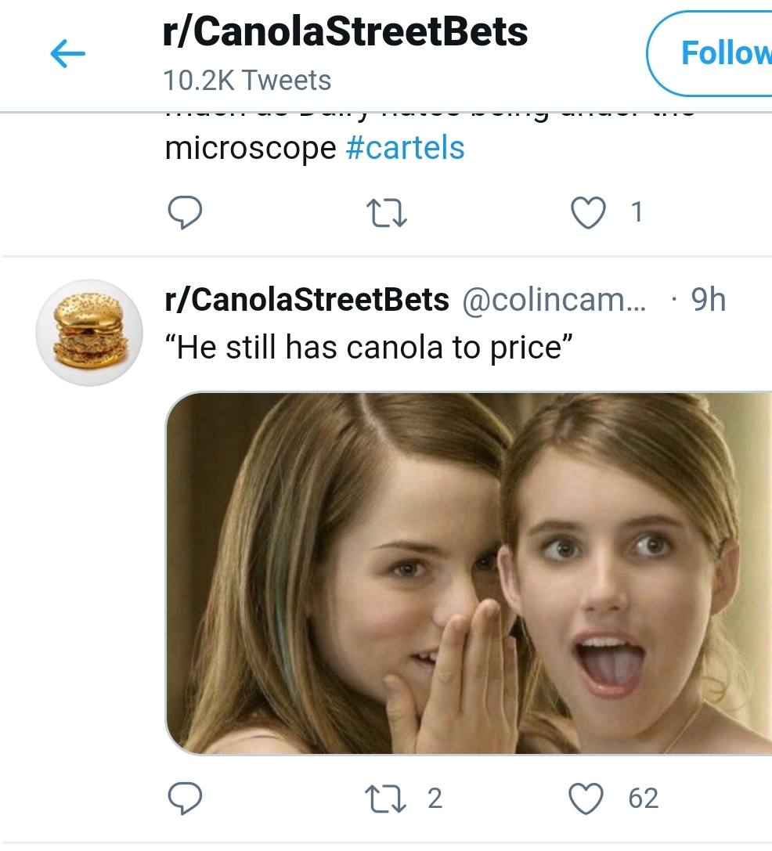Like the tweet with 62 likes
This screenshot has height=851, width=772.
pos(586,799)
